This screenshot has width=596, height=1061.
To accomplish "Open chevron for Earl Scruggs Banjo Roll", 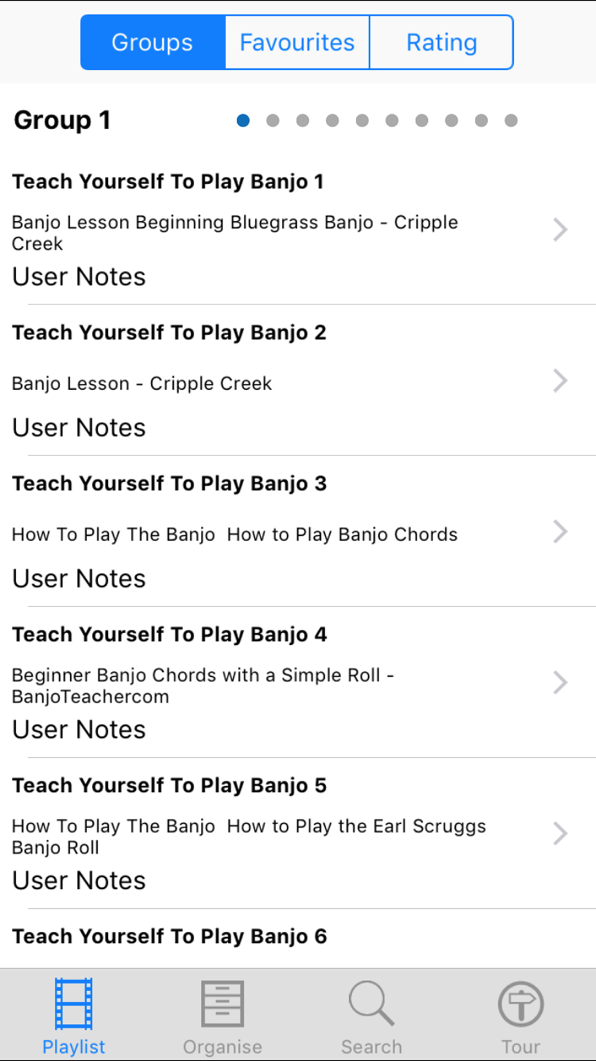I will point(560,834).
